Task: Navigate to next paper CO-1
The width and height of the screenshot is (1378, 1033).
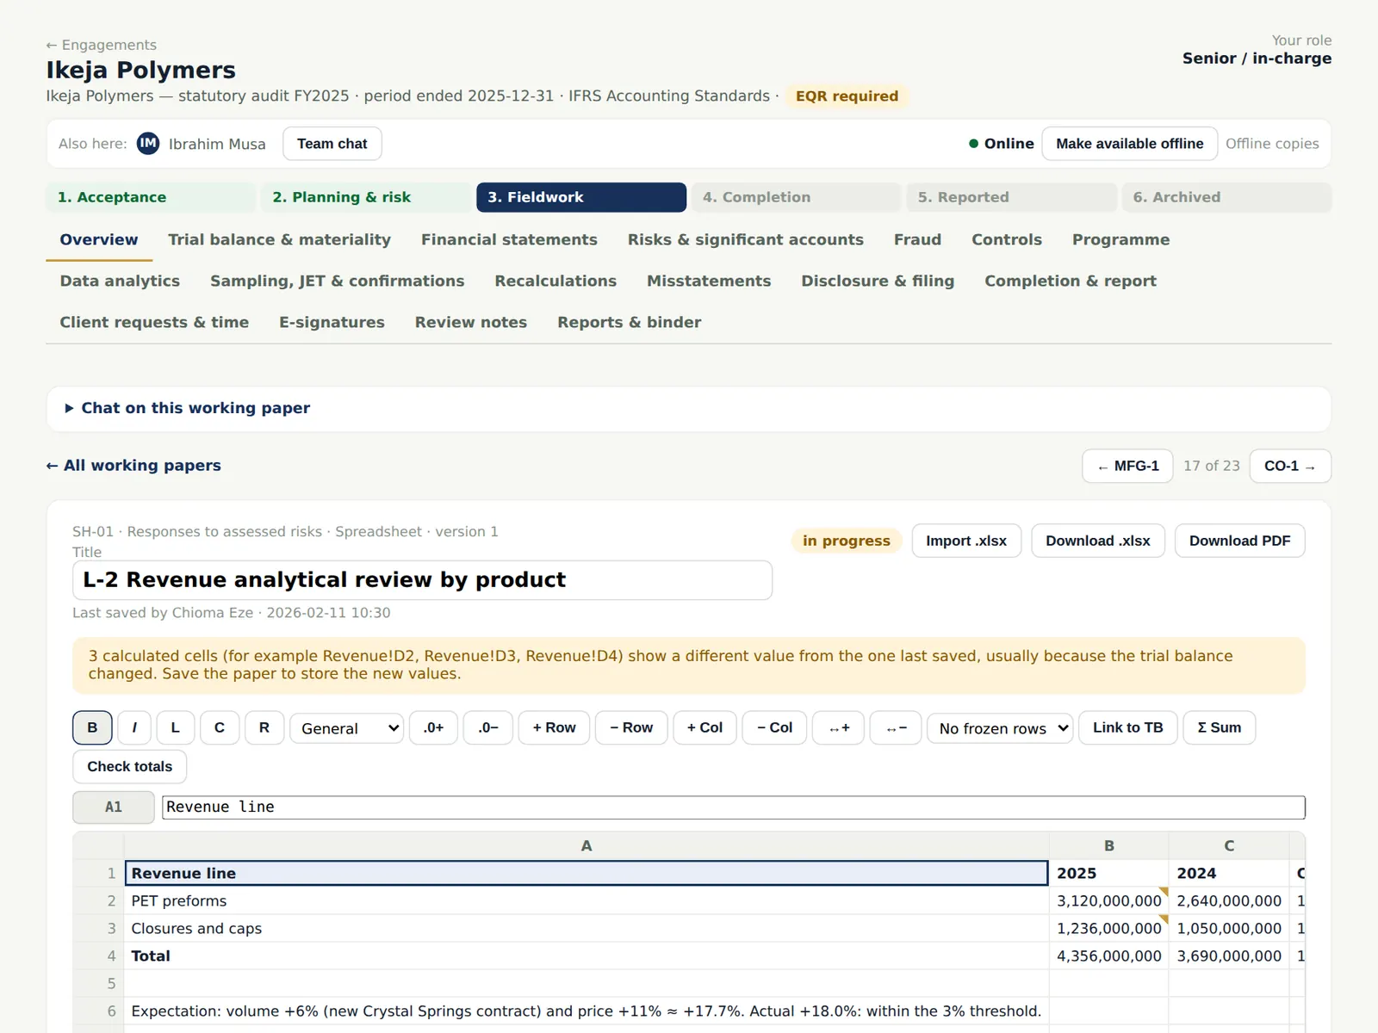Action: 1290,466
